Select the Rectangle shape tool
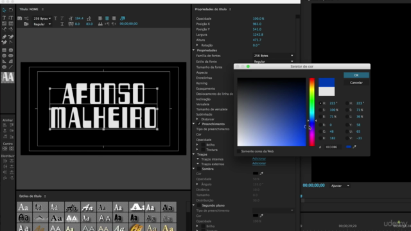Image resolution: width=411 pixels, height=231 pixels. click(4, 50)
